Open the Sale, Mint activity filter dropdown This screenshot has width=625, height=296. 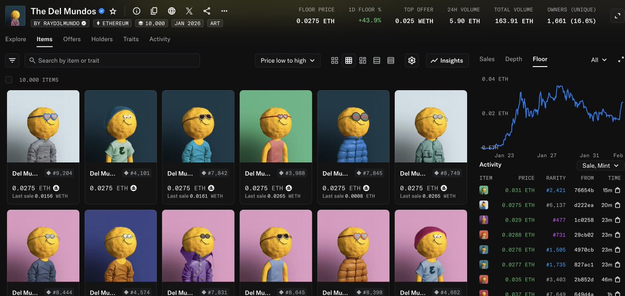[601, 165]
